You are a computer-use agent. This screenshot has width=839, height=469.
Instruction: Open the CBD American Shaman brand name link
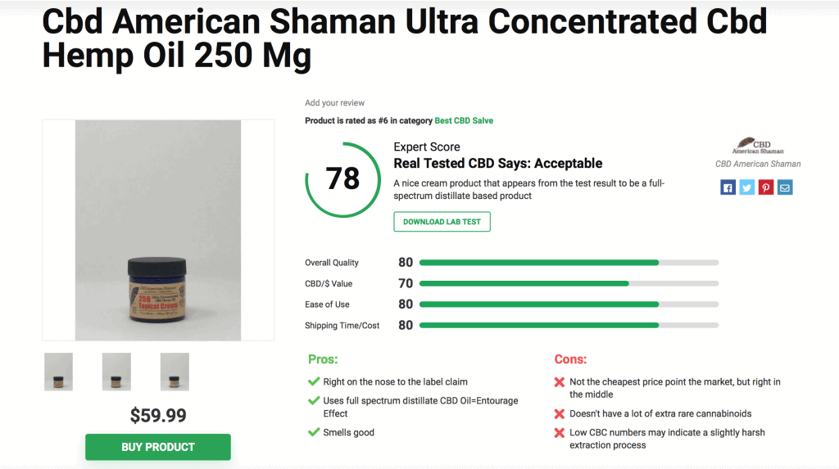[x=758, y=165]
